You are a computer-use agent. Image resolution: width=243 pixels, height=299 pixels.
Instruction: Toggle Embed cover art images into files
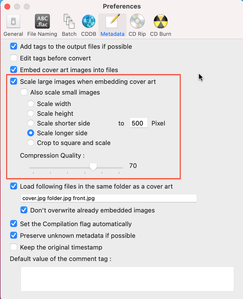click(x=14, y=70)
